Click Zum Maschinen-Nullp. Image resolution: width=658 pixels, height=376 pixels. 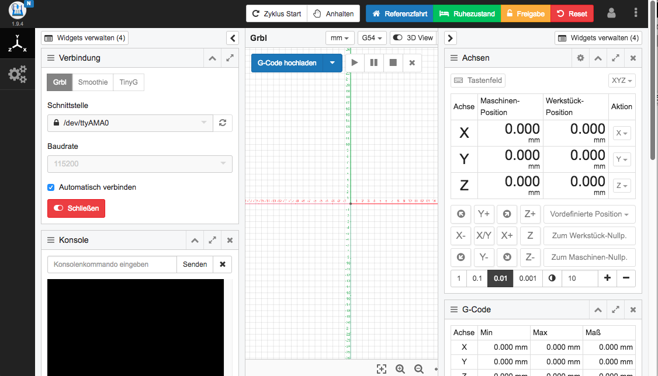(x=589, y=257)
